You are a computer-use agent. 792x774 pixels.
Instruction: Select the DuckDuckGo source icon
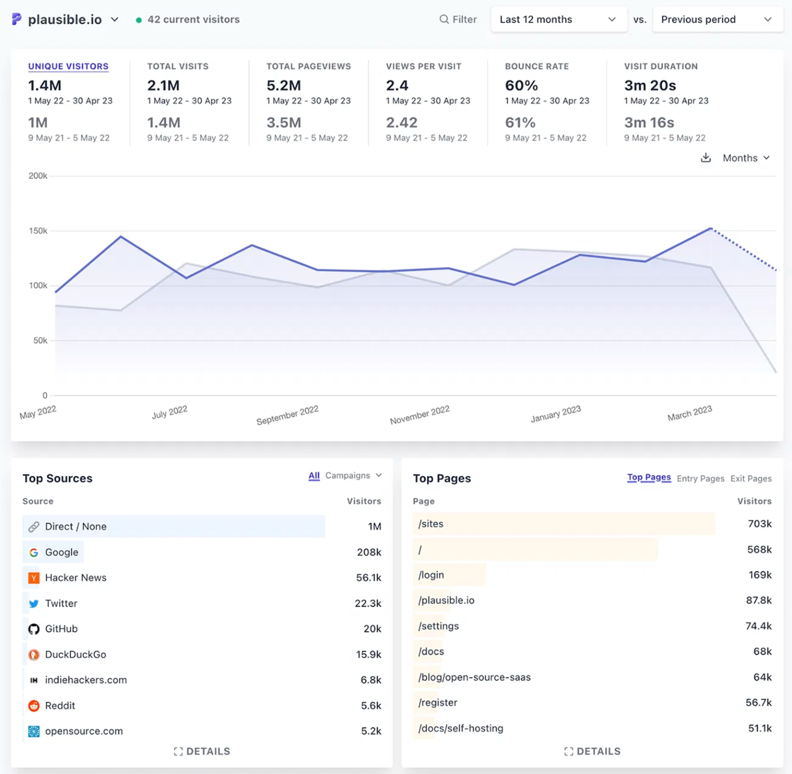[33, 654]
